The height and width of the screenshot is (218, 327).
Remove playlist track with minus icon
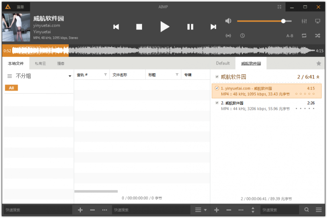coord(229,210)
